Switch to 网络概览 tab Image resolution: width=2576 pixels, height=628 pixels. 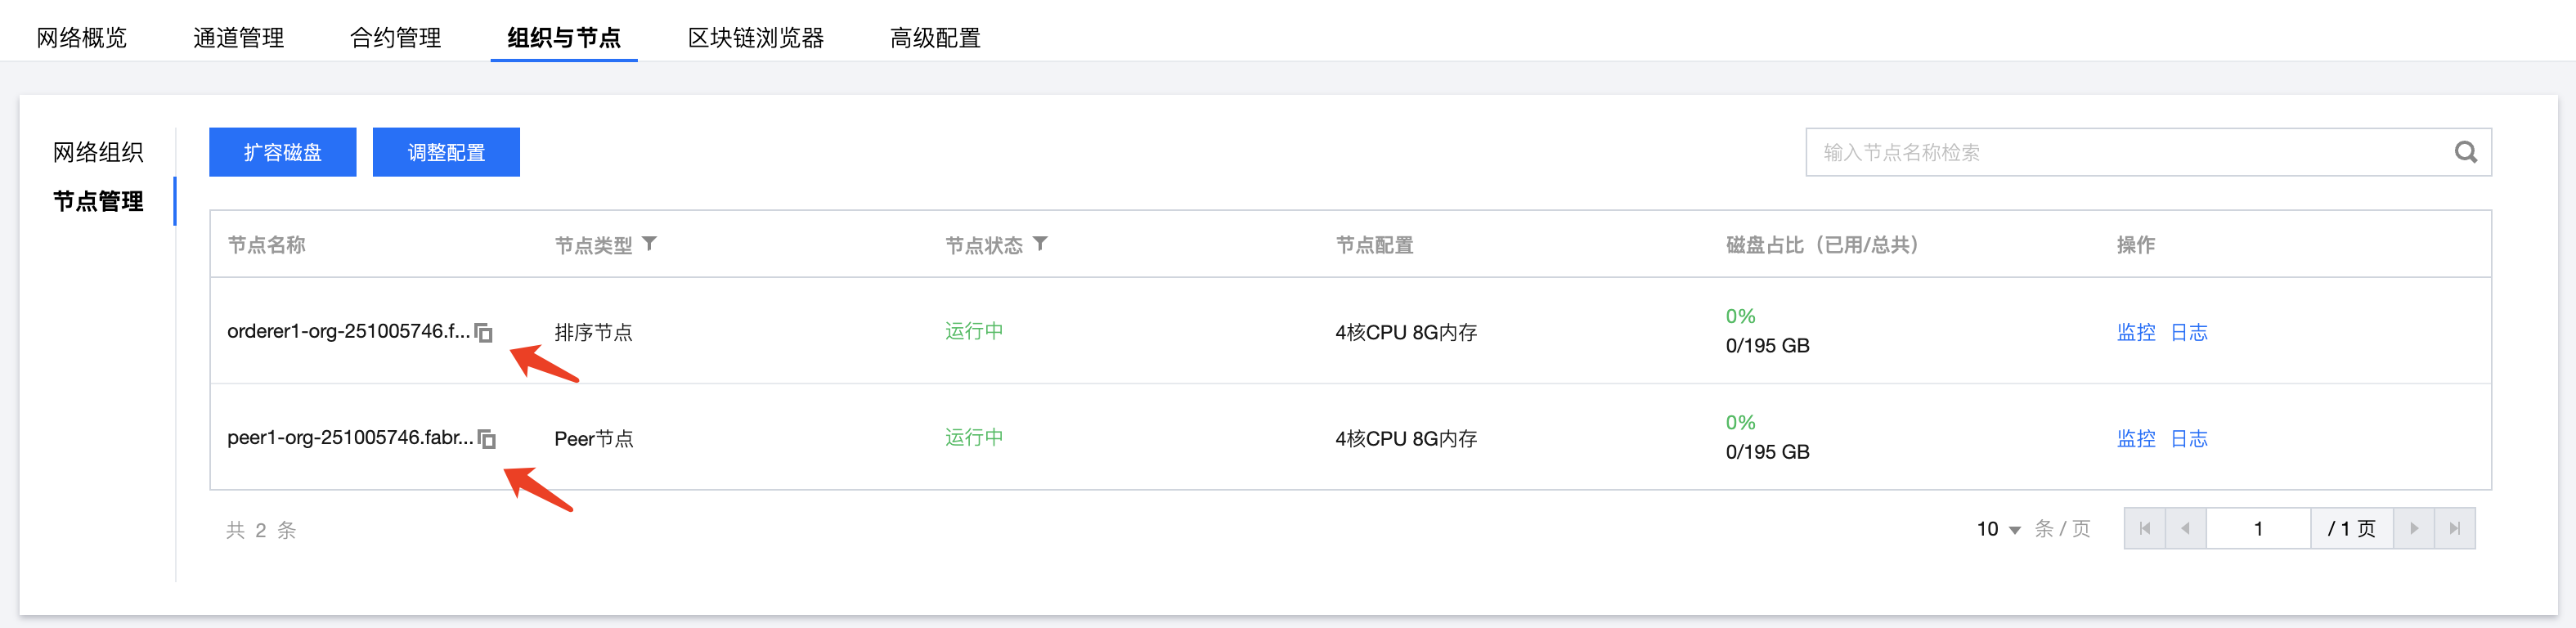tap(82, 38)
